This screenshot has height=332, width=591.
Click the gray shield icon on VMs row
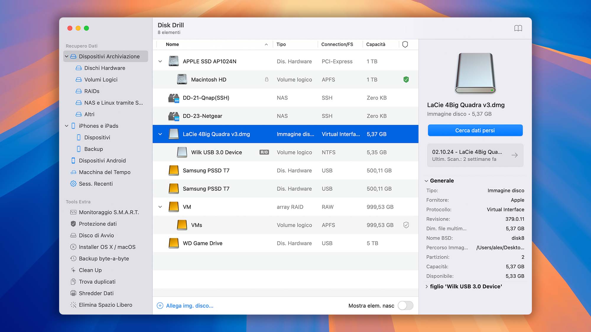point(406,225)
